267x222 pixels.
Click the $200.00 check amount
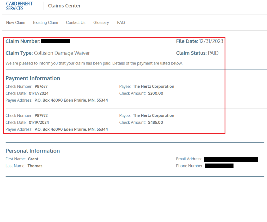(x=155, y=93)
